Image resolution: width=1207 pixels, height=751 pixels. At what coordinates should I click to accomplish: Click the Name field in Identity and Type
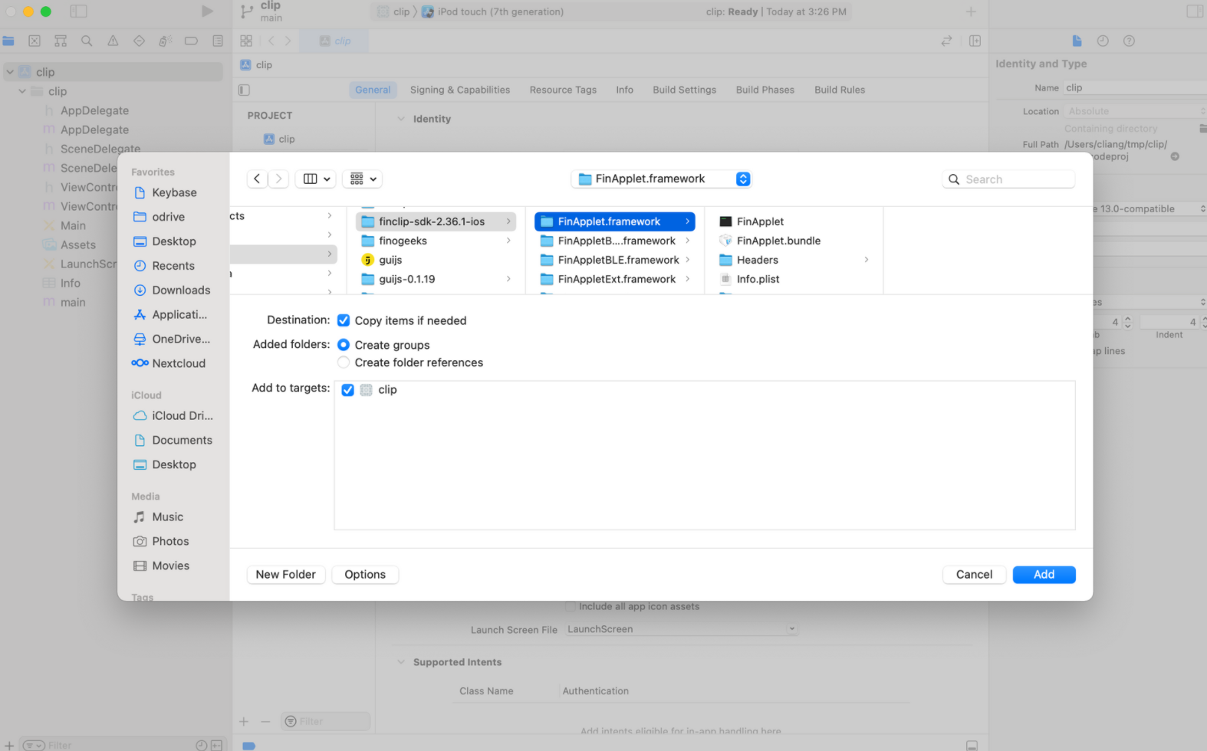tap(1136, 88)
